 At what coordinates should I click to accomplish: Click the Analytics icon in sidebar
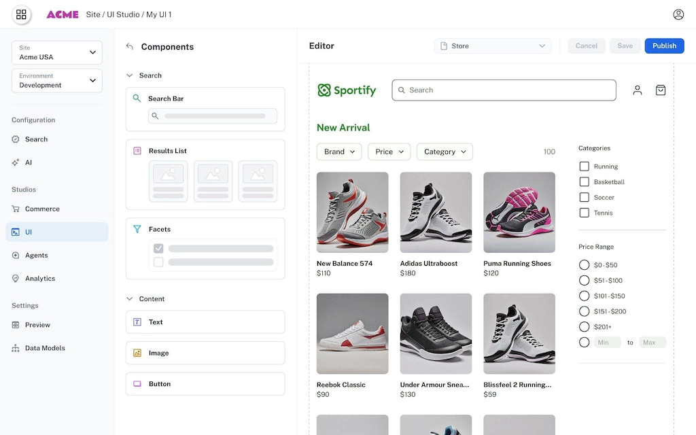16,278
